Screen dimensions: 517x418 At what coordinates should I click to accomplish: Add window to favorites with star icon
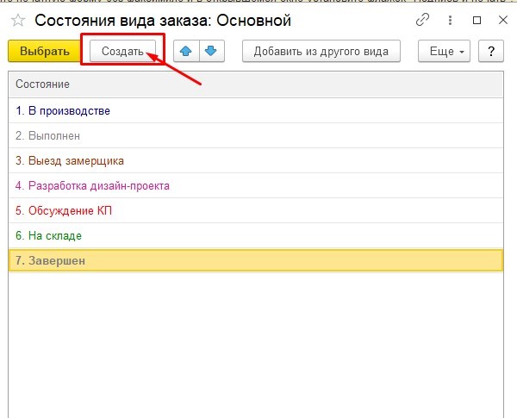point(17,20)
